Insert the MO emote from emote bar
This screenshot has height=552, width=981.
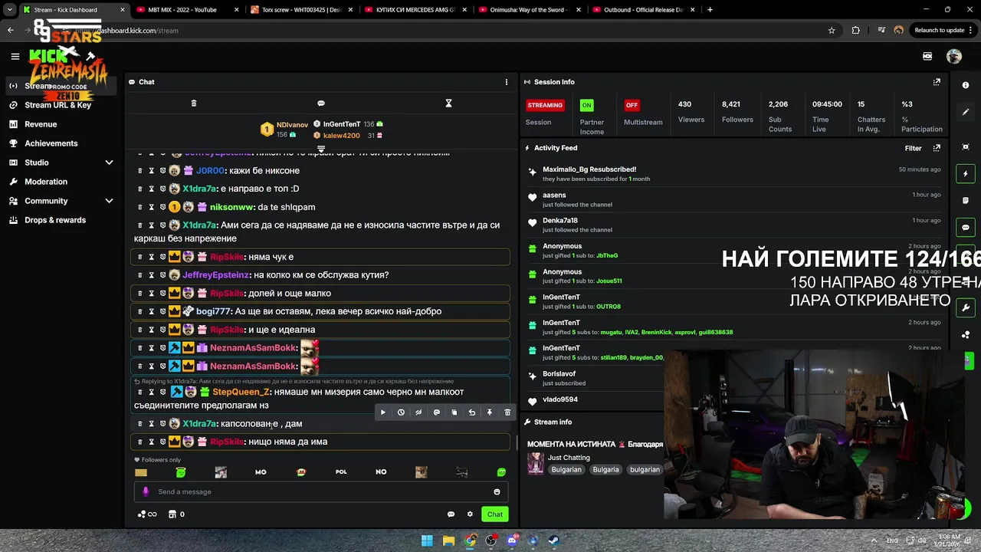tap(261, 472)
